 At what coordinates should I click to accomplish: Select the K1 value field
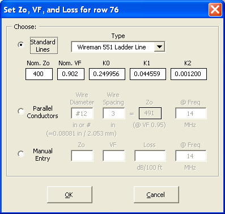[148, 74]
